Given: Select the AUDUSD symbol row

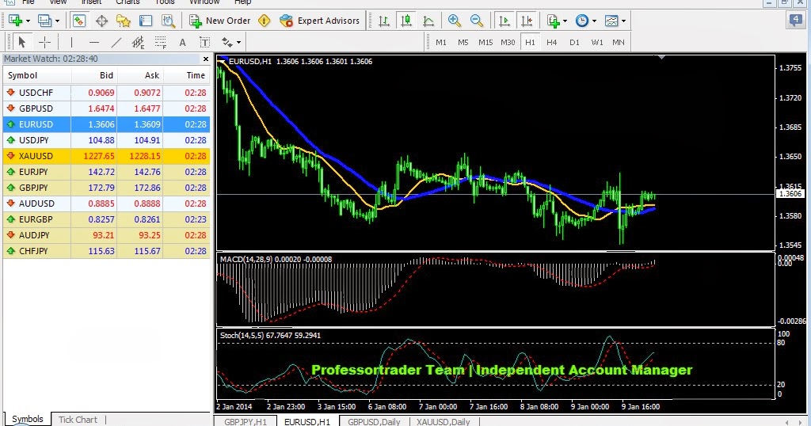Looking at the screenshot, I should pos(107,203).
